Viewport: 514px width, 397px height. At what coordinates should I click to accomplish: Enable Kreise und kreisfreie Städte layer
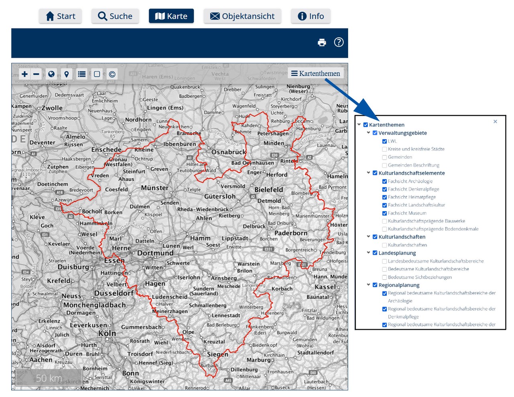(x=384, y=149)
